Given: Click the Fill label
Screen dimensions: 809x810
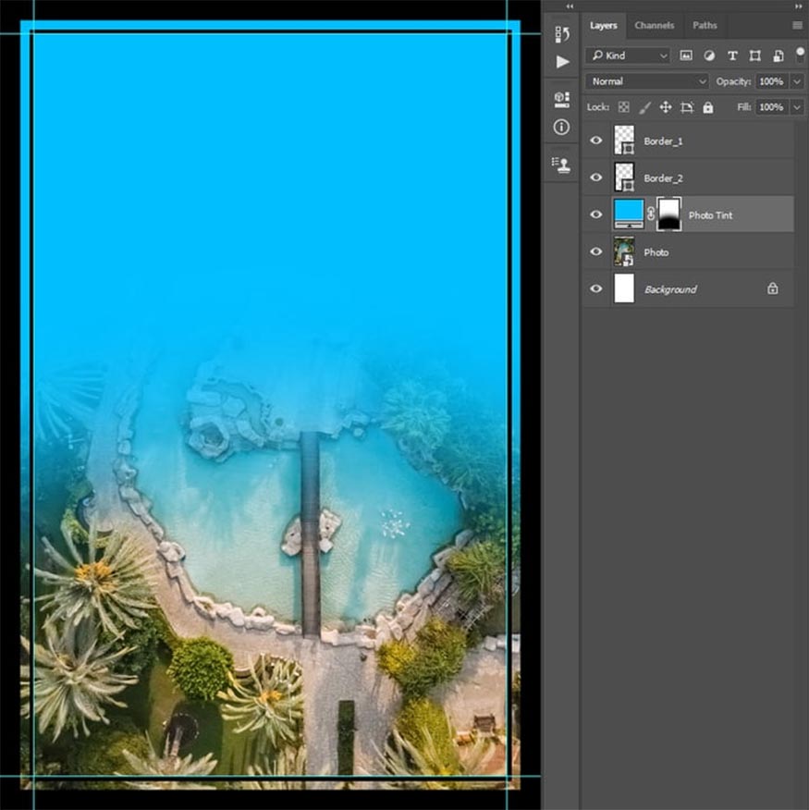Looking at the screenshot, I should pos(744,107).
